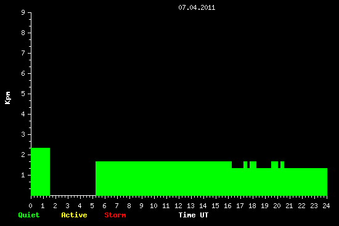The width and height of the screenshot is (339, 226).
Task: Click the vertical Kpm axis label
Action: click(x=8, y=98)
